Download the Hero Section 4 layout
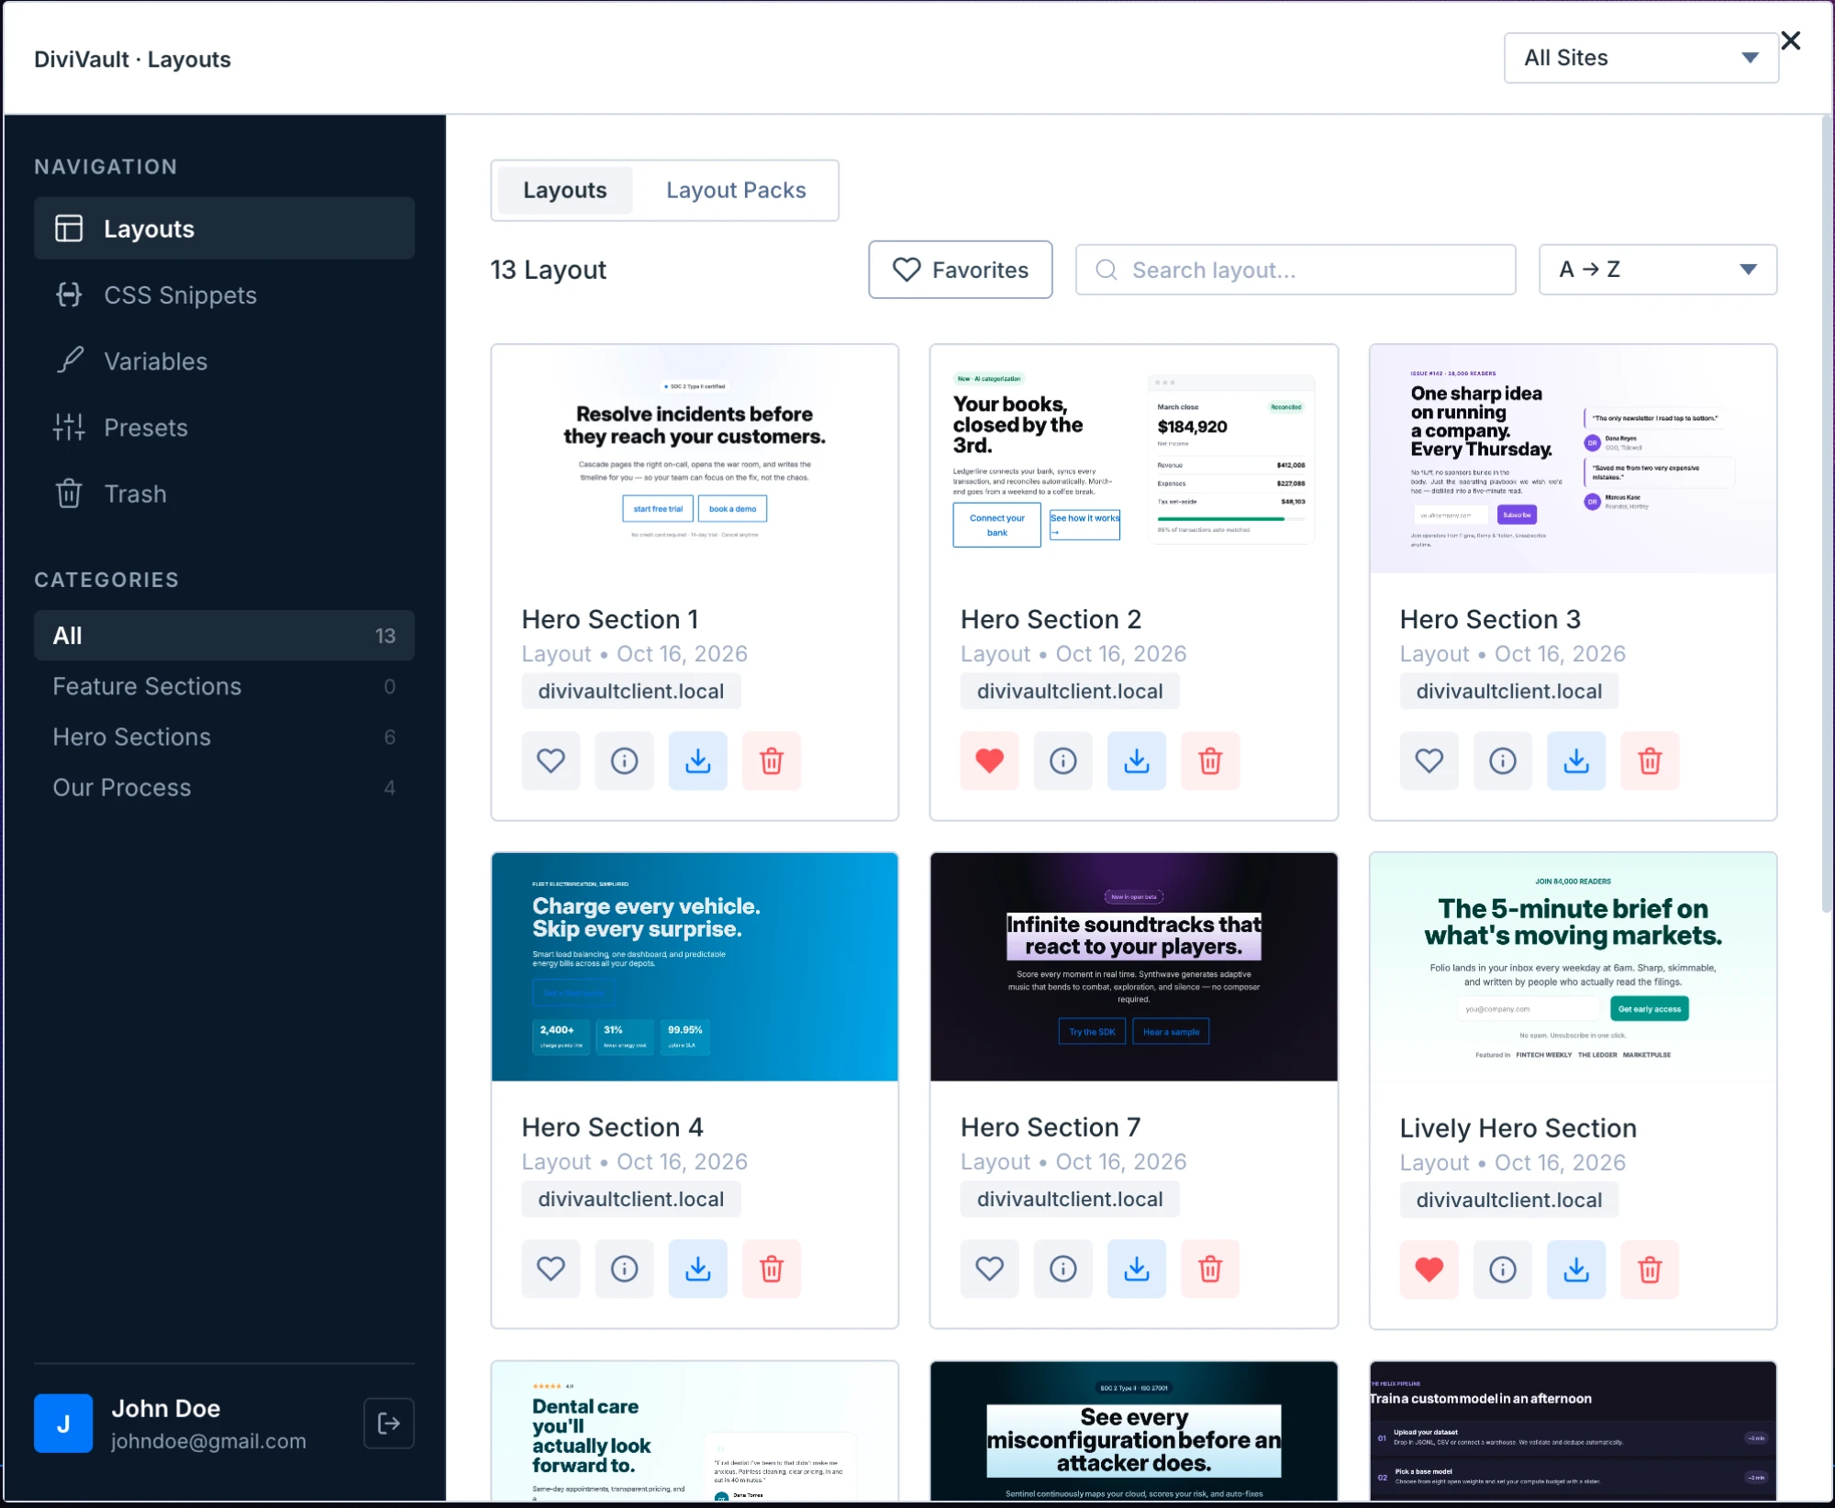The height and width of the screenshot is (1508, 1835). [697, 1269]
